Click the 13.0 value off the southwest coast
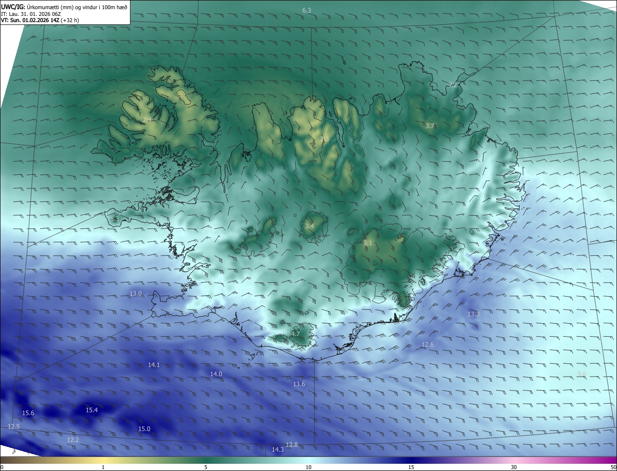Screen dimensions: 617x471 coord(136,294)
